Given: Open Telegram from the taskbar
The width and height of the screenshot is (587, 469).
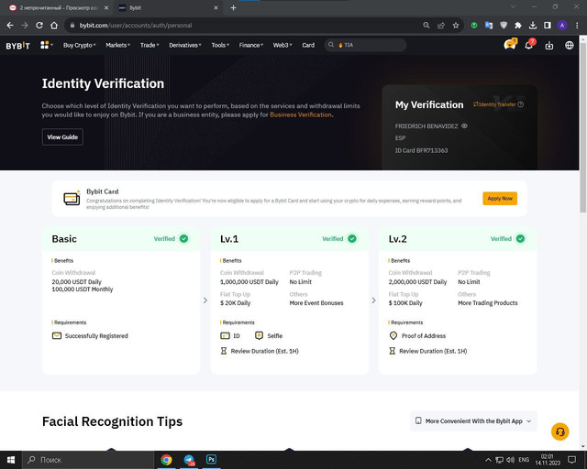Looking at the screenshot, I should click(x=190, y=460).
